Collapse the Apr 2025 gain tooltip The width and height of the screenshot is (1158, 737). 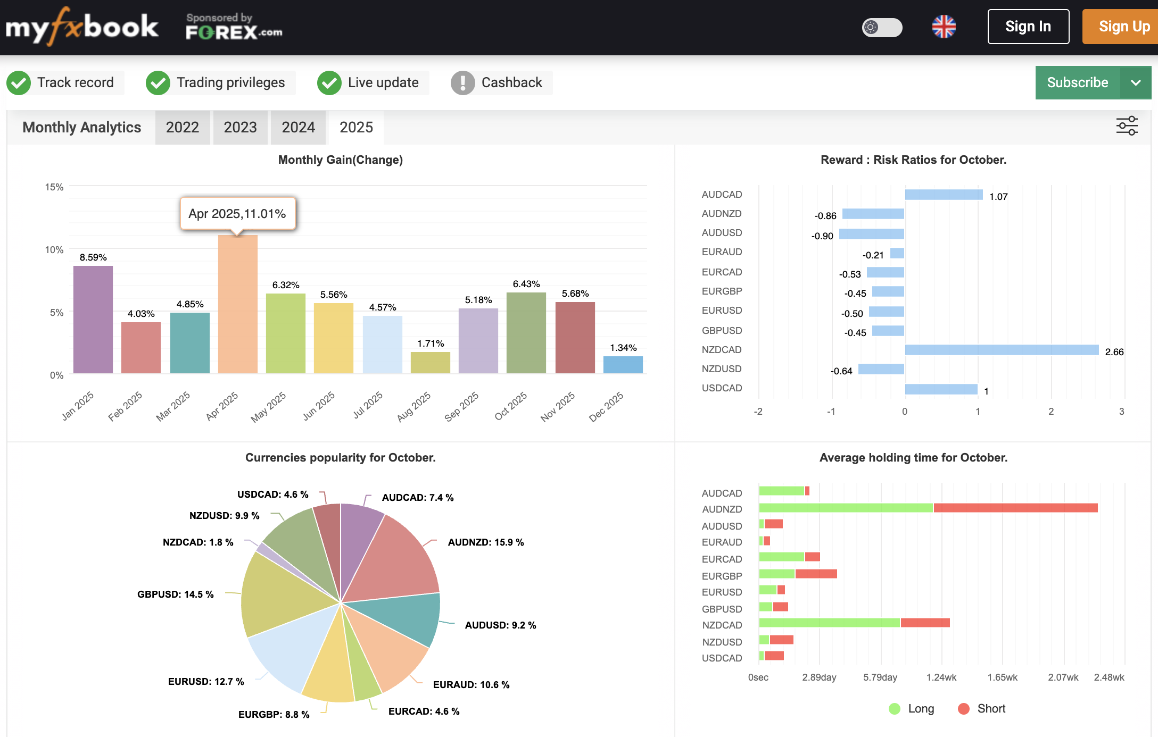(x=237, y=213)
